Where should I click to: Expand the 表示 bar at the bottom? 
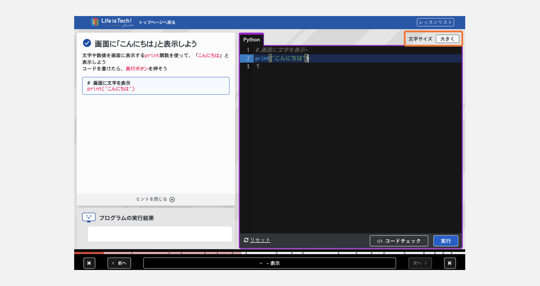tap(269, 263)
